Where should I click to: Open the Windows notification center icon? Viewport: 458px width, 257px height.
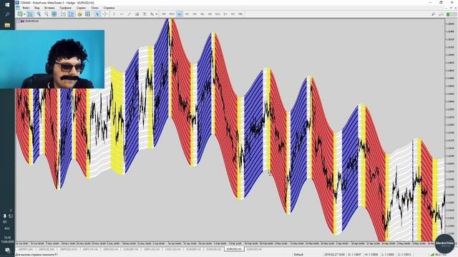click(x=7, y=251)
